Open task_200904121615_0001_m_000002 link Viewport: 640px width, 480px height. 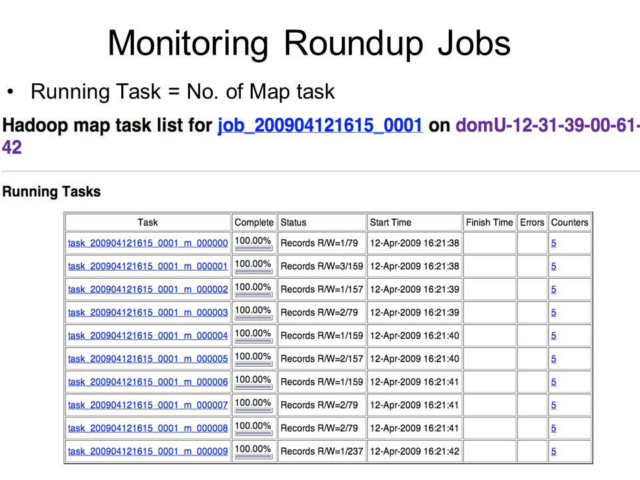(148, 289)
